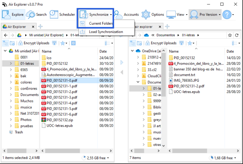Screen dimensions: 243x164
Task: Click the copy-to-right arrow between panes
Action: 122,63
